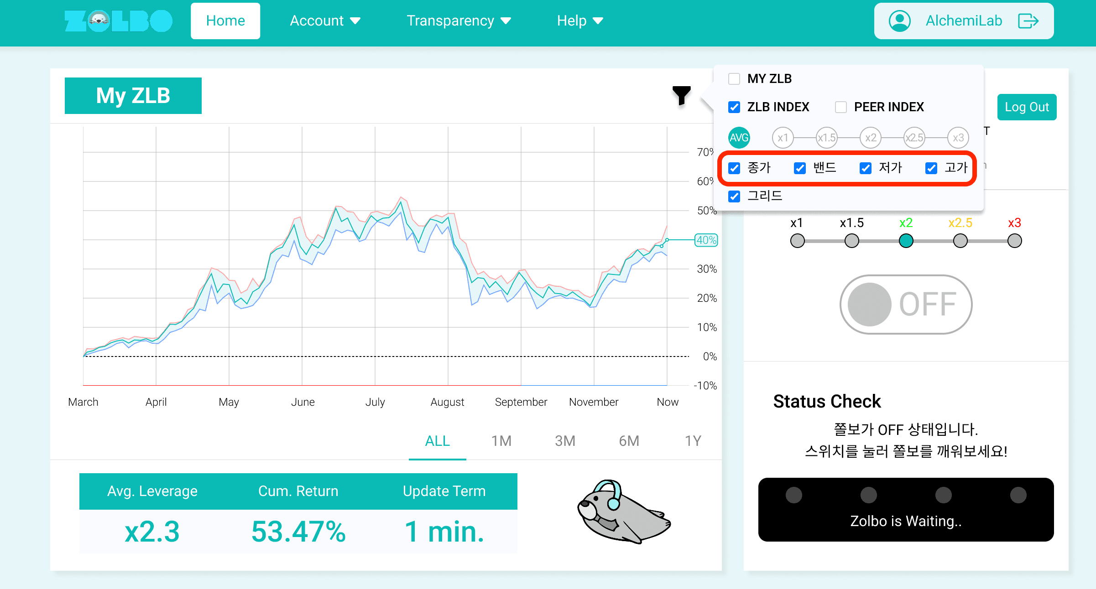Uncheck the 그리드 checkbox
The image size is (1096, 589).
point(734,196)
